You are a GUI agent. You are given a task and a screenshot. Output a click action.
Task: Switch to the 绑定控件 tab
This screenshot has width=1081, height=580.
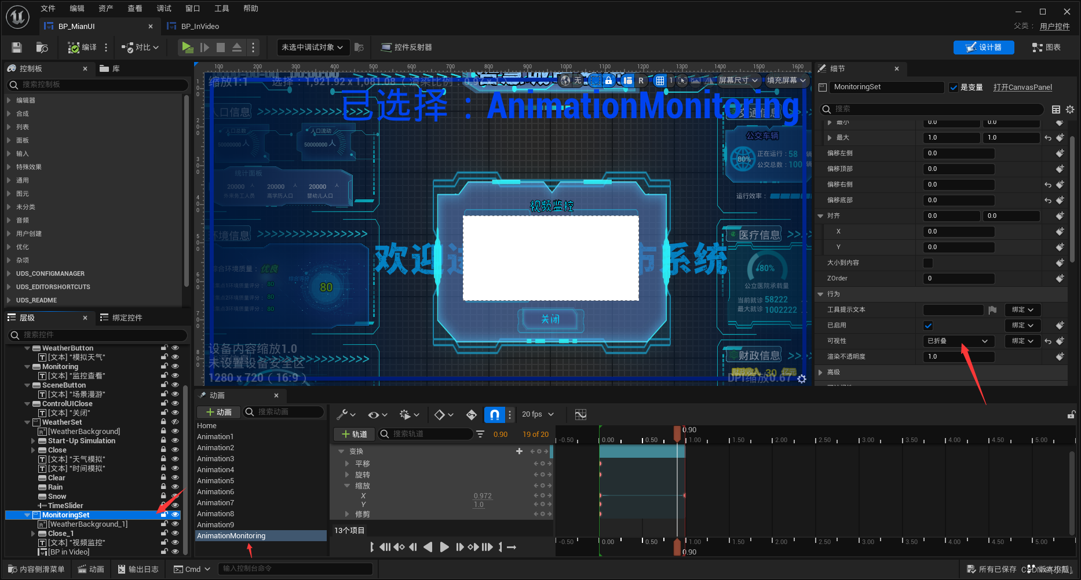[121, 318]
